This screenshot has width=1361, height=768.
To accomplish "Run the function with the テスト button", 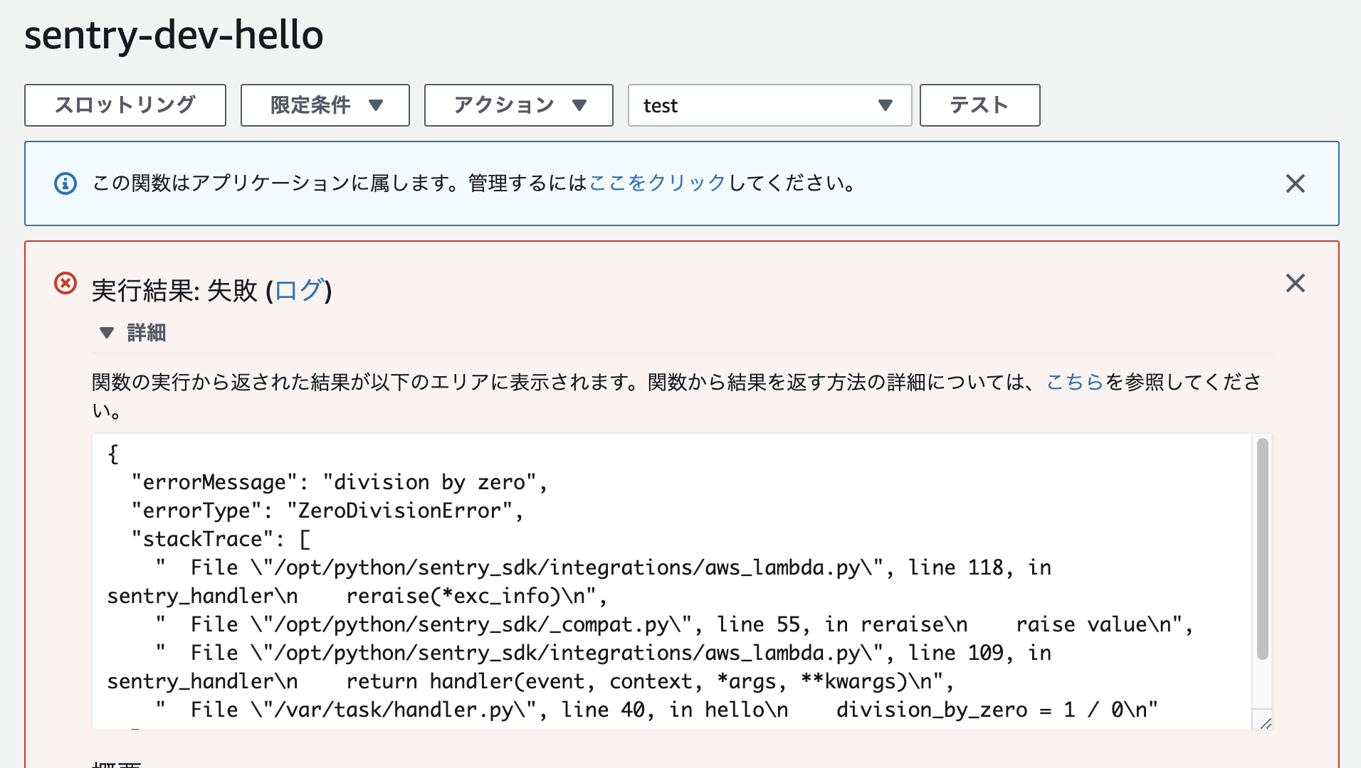I will (979, 105).
